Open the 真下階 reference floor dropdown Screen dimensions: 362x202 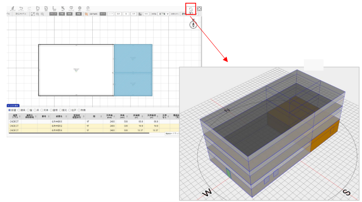pos(163,14)
